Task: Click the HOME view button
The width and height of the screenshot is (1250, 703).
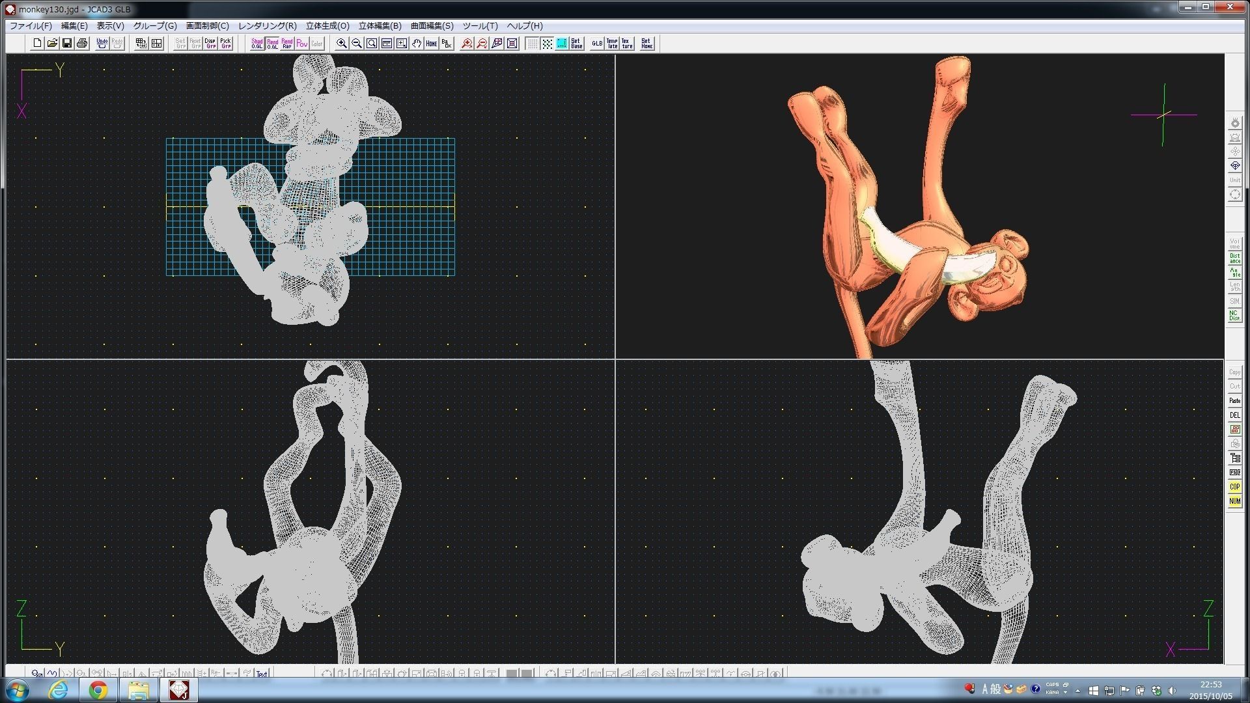Action: [432, 44]
